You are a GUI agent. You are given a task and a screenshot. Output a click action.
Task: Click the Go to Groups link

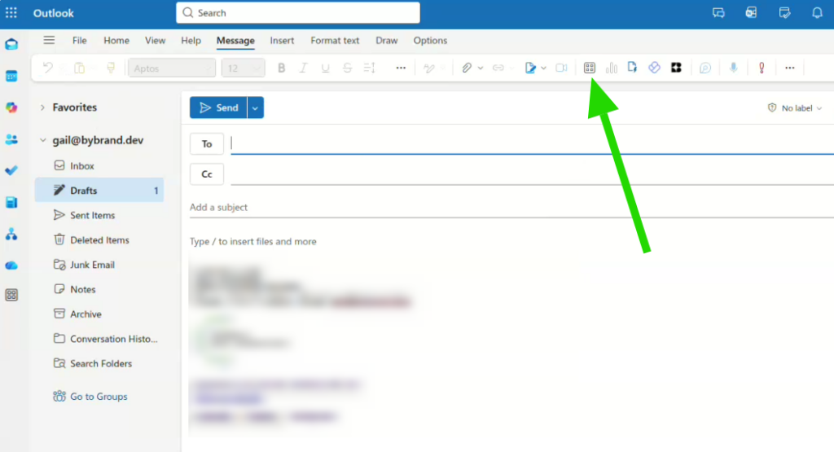[x=99, y=397]
